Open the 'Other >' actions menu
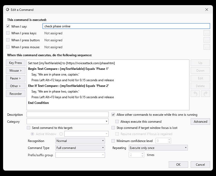Image resolution: width=216 pixels, height=176 pixels. point(15,86)
